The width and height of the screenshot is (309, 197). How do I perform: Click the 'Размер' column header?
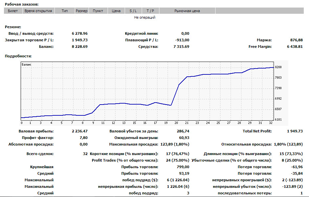[82, 11]
